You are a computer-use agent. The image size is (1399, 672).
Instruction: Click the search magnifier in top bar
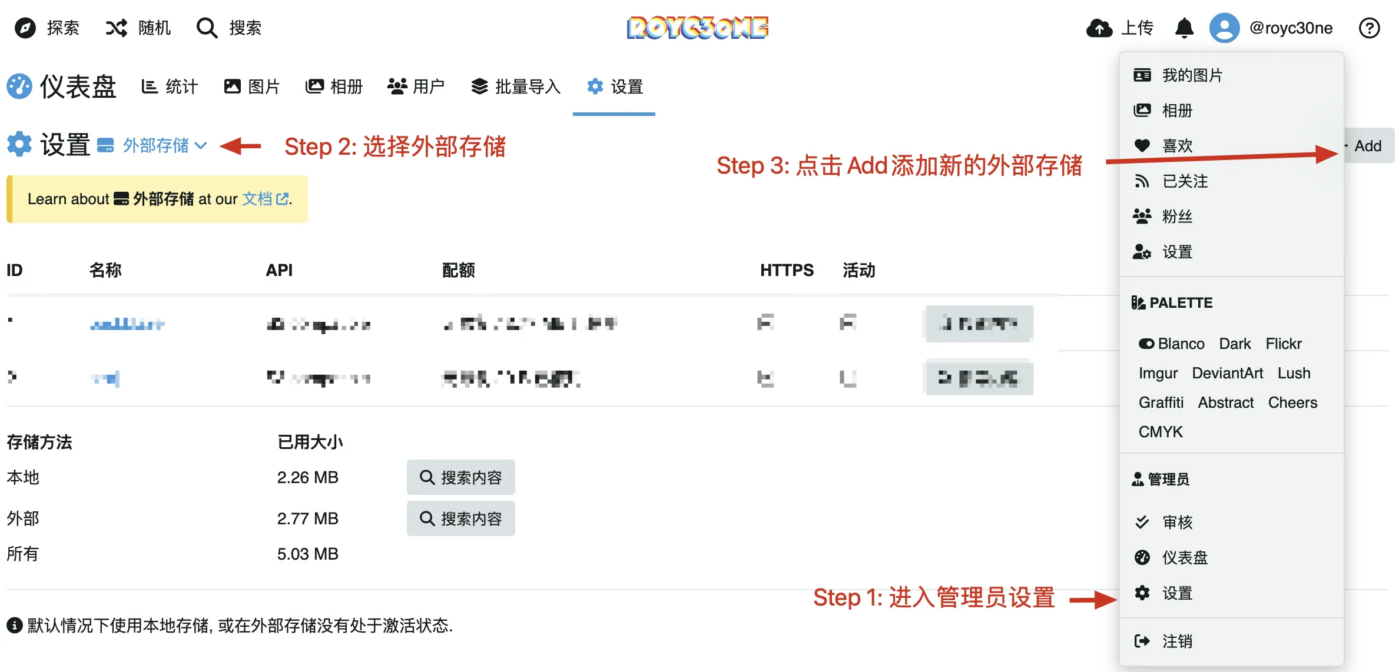pos(207,28)
